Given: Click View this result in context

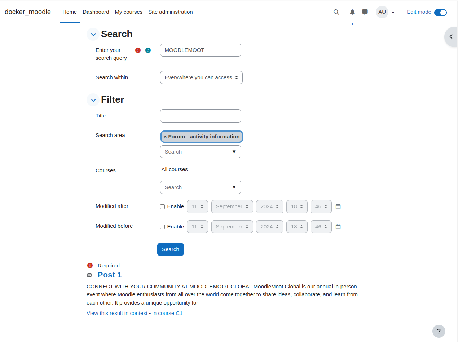Looking at the screenshot, I should (117, 313).
